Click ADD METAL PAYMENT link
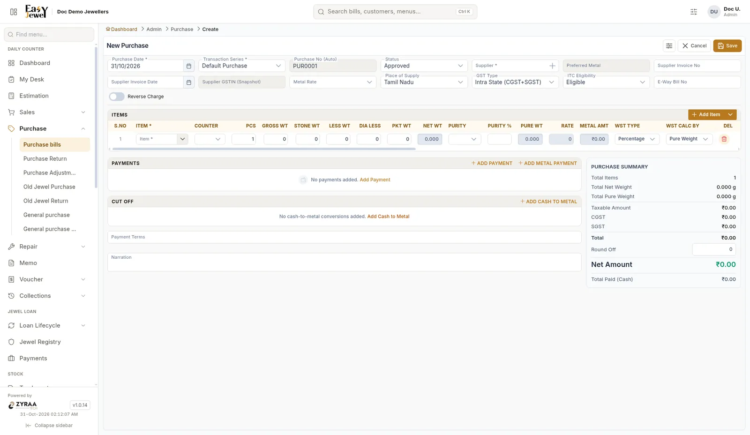 547,164
